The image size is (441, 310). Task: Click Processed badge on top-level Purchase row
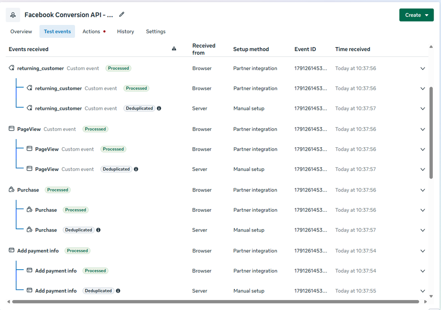(x=58, y=190)
